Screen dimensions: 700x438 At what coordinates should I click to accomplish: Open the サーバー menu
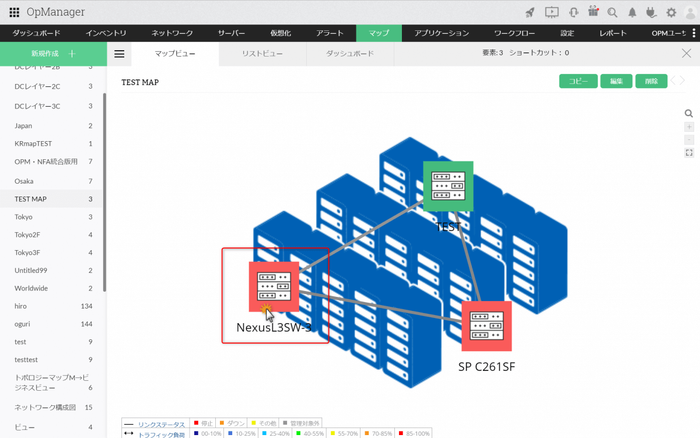[x=232, y=33]
